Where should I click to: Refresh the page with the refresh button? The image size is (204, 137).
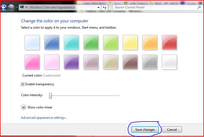105,7
